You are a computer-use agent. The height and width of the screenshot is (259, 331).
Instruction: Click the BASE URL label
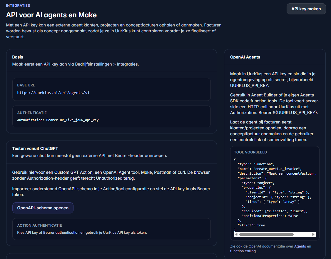(x=26, y=85)
